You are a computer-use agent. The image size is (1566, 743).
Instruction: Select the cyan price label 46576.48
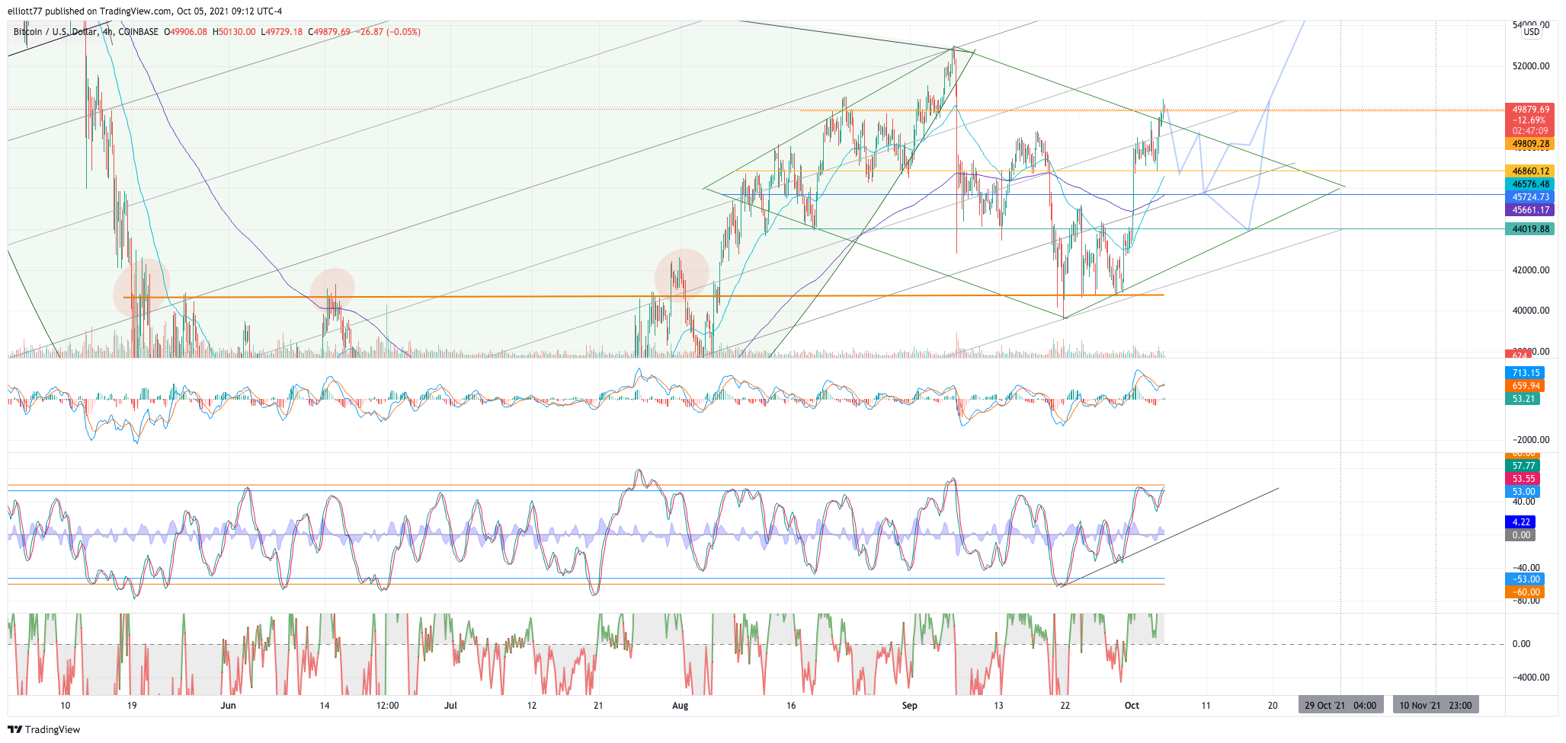1530,184
